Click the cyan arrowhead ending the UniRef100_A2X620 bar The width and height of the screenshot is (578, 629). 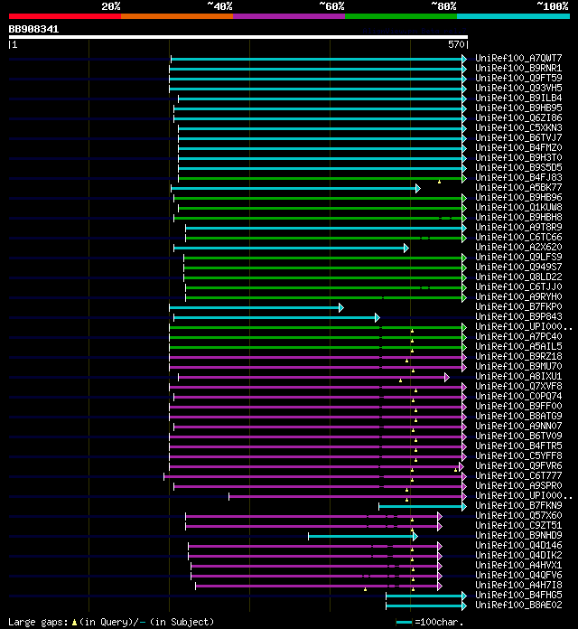[x=406, y=248]
